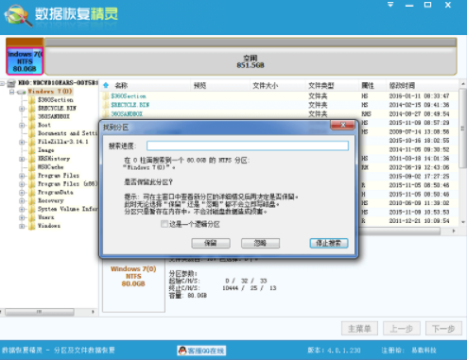Expand the $RECYCLE.BIN tree folder

22,109
